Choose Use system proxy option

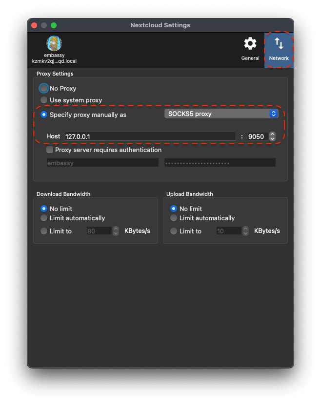click(x=44, y=100)
